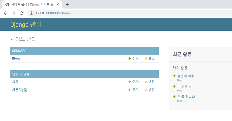Click 변경 in the Blogs row
The width and height of the screenshot is (232, 121).
pos(150,58)
